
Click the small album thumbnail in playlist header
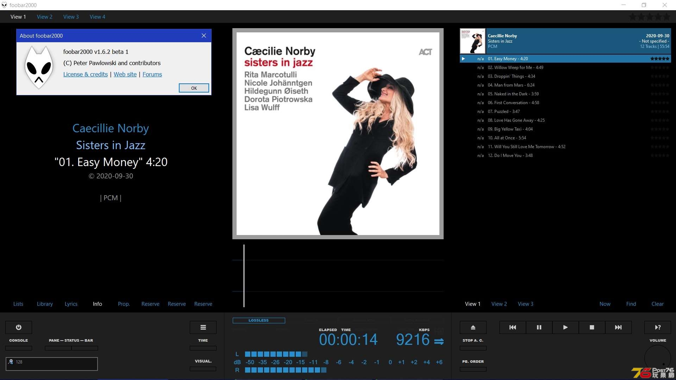click(x=473, y=41)
